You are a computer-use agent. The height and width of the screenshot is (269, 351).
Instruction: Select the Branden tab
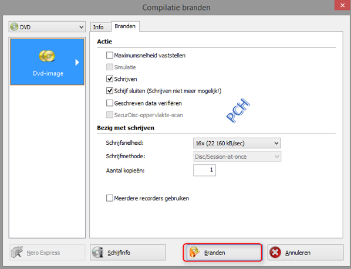coord(125,26)
